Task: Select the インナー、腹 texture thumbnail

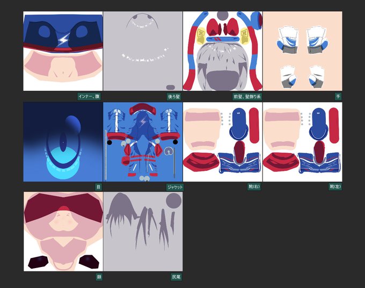Action: 63,51
